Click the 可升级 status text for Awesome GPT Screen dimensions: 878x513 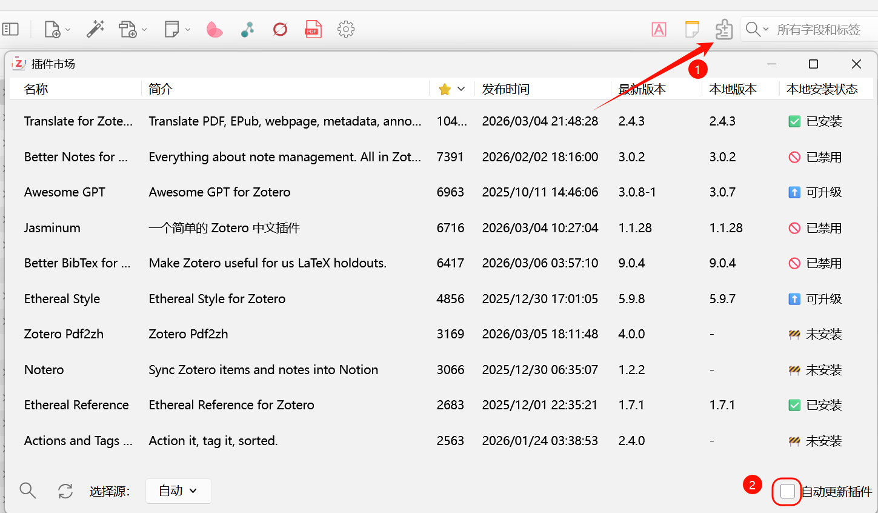[824, 192]
